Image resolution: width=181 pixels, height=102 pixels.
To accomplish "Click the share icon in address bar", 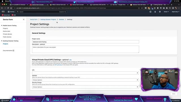I will (139, 8).
